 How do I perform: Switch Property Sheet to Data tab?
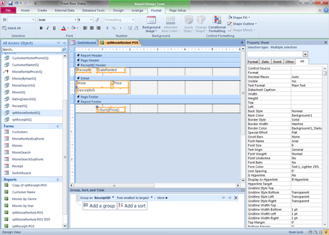[265, 62]
